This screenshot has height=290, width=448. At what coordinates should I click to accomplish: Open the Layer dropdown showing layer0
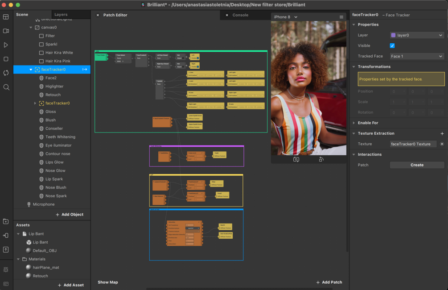[417, 35]
